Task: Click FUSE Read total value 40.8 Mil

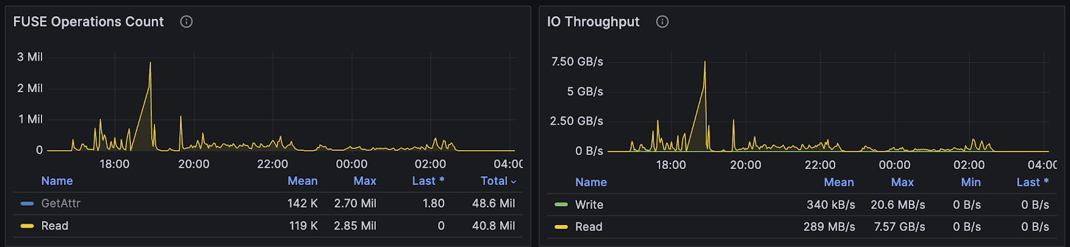Action: click(494, 226)
